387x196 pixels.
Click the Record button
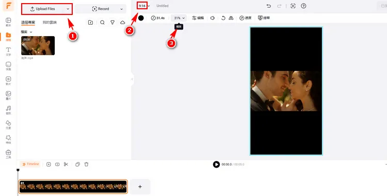click(x=101, y=9)
